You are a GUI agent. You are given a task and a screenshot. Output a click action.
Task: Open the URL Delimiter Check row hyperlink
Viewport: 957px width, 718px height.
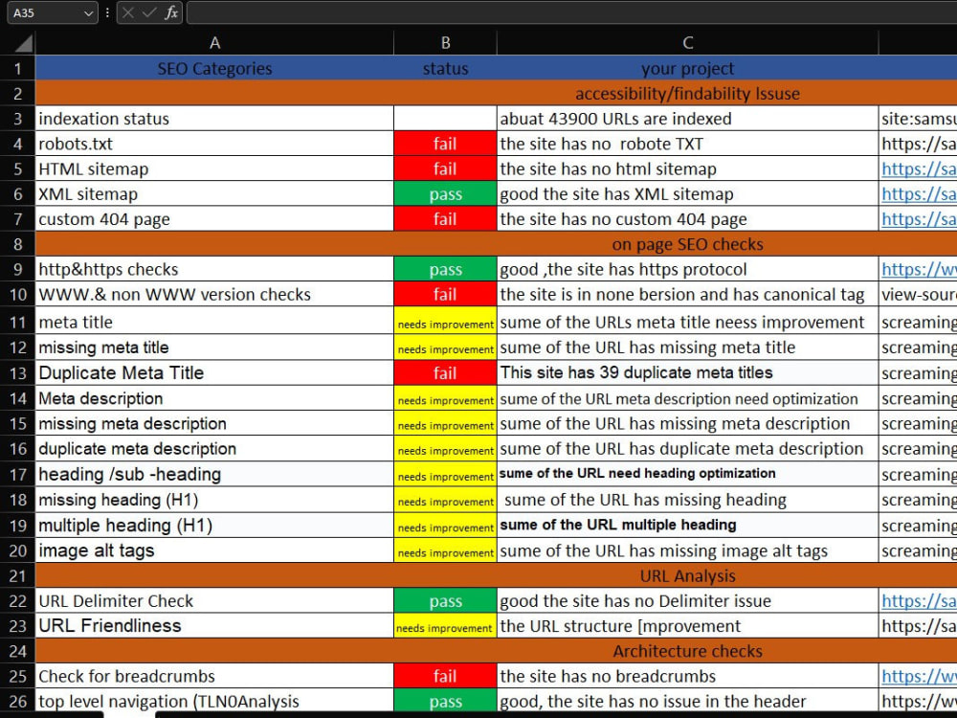tap(919, 601)
